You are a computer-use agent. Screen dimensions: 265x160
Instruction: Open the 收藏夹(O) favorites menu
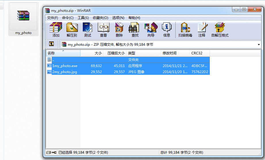click(x=101, y=18)
